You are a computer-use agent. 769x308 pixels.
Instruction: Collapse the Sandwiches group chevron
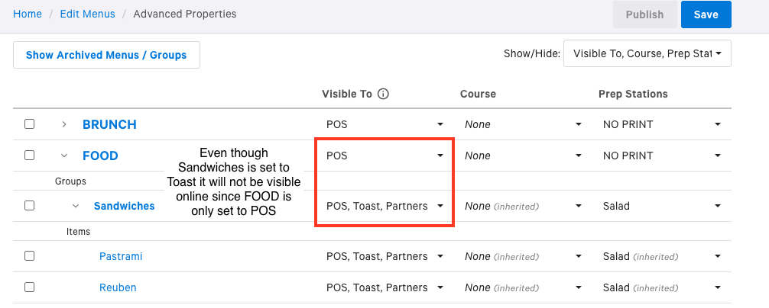[76, 206]
